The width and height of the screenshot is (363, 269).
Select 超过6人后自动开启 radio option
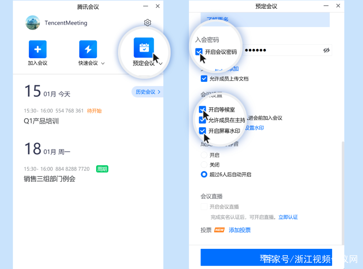pyautogui.click(x=204, y=174)
